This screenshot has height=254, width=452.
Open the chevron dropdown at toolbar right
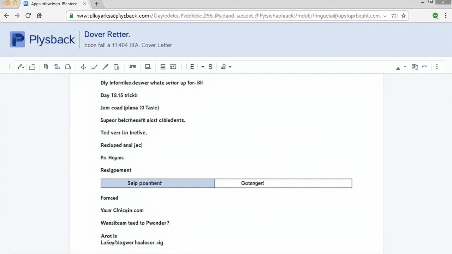(x=405, y=67)
